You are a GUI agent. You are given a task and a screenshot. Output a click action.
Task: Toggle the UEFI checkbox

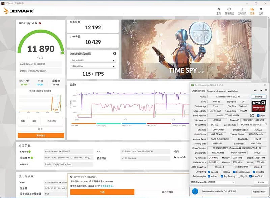click(258, 115)
